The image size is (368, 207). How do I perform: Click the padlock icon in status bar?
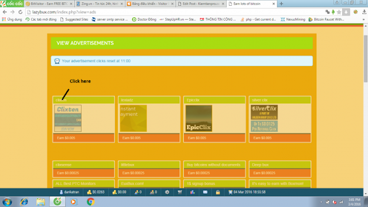[218, 192]
